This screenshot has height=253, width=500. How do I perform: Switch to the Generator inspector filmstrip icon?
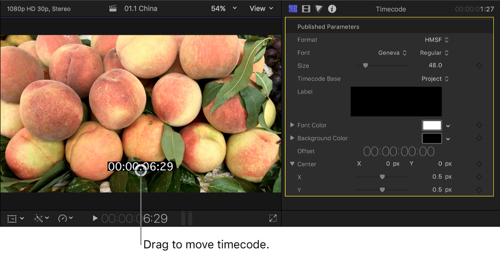(x=306, y=9)
